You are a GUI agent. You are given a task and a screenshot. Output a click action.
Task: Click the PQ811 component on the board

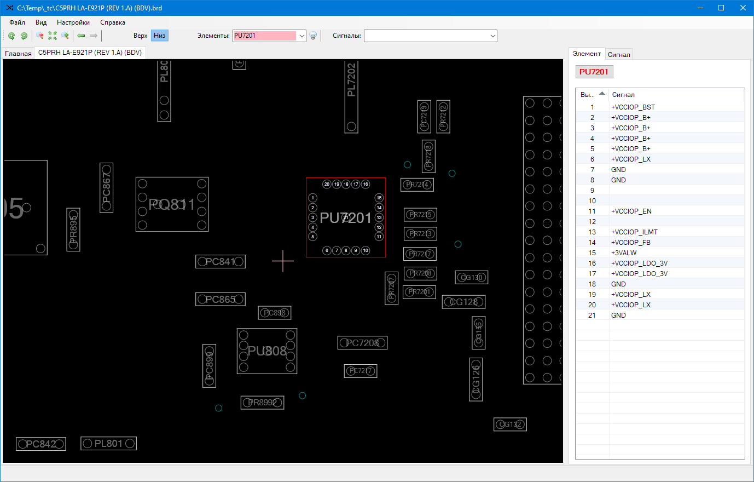coord(172,204)
